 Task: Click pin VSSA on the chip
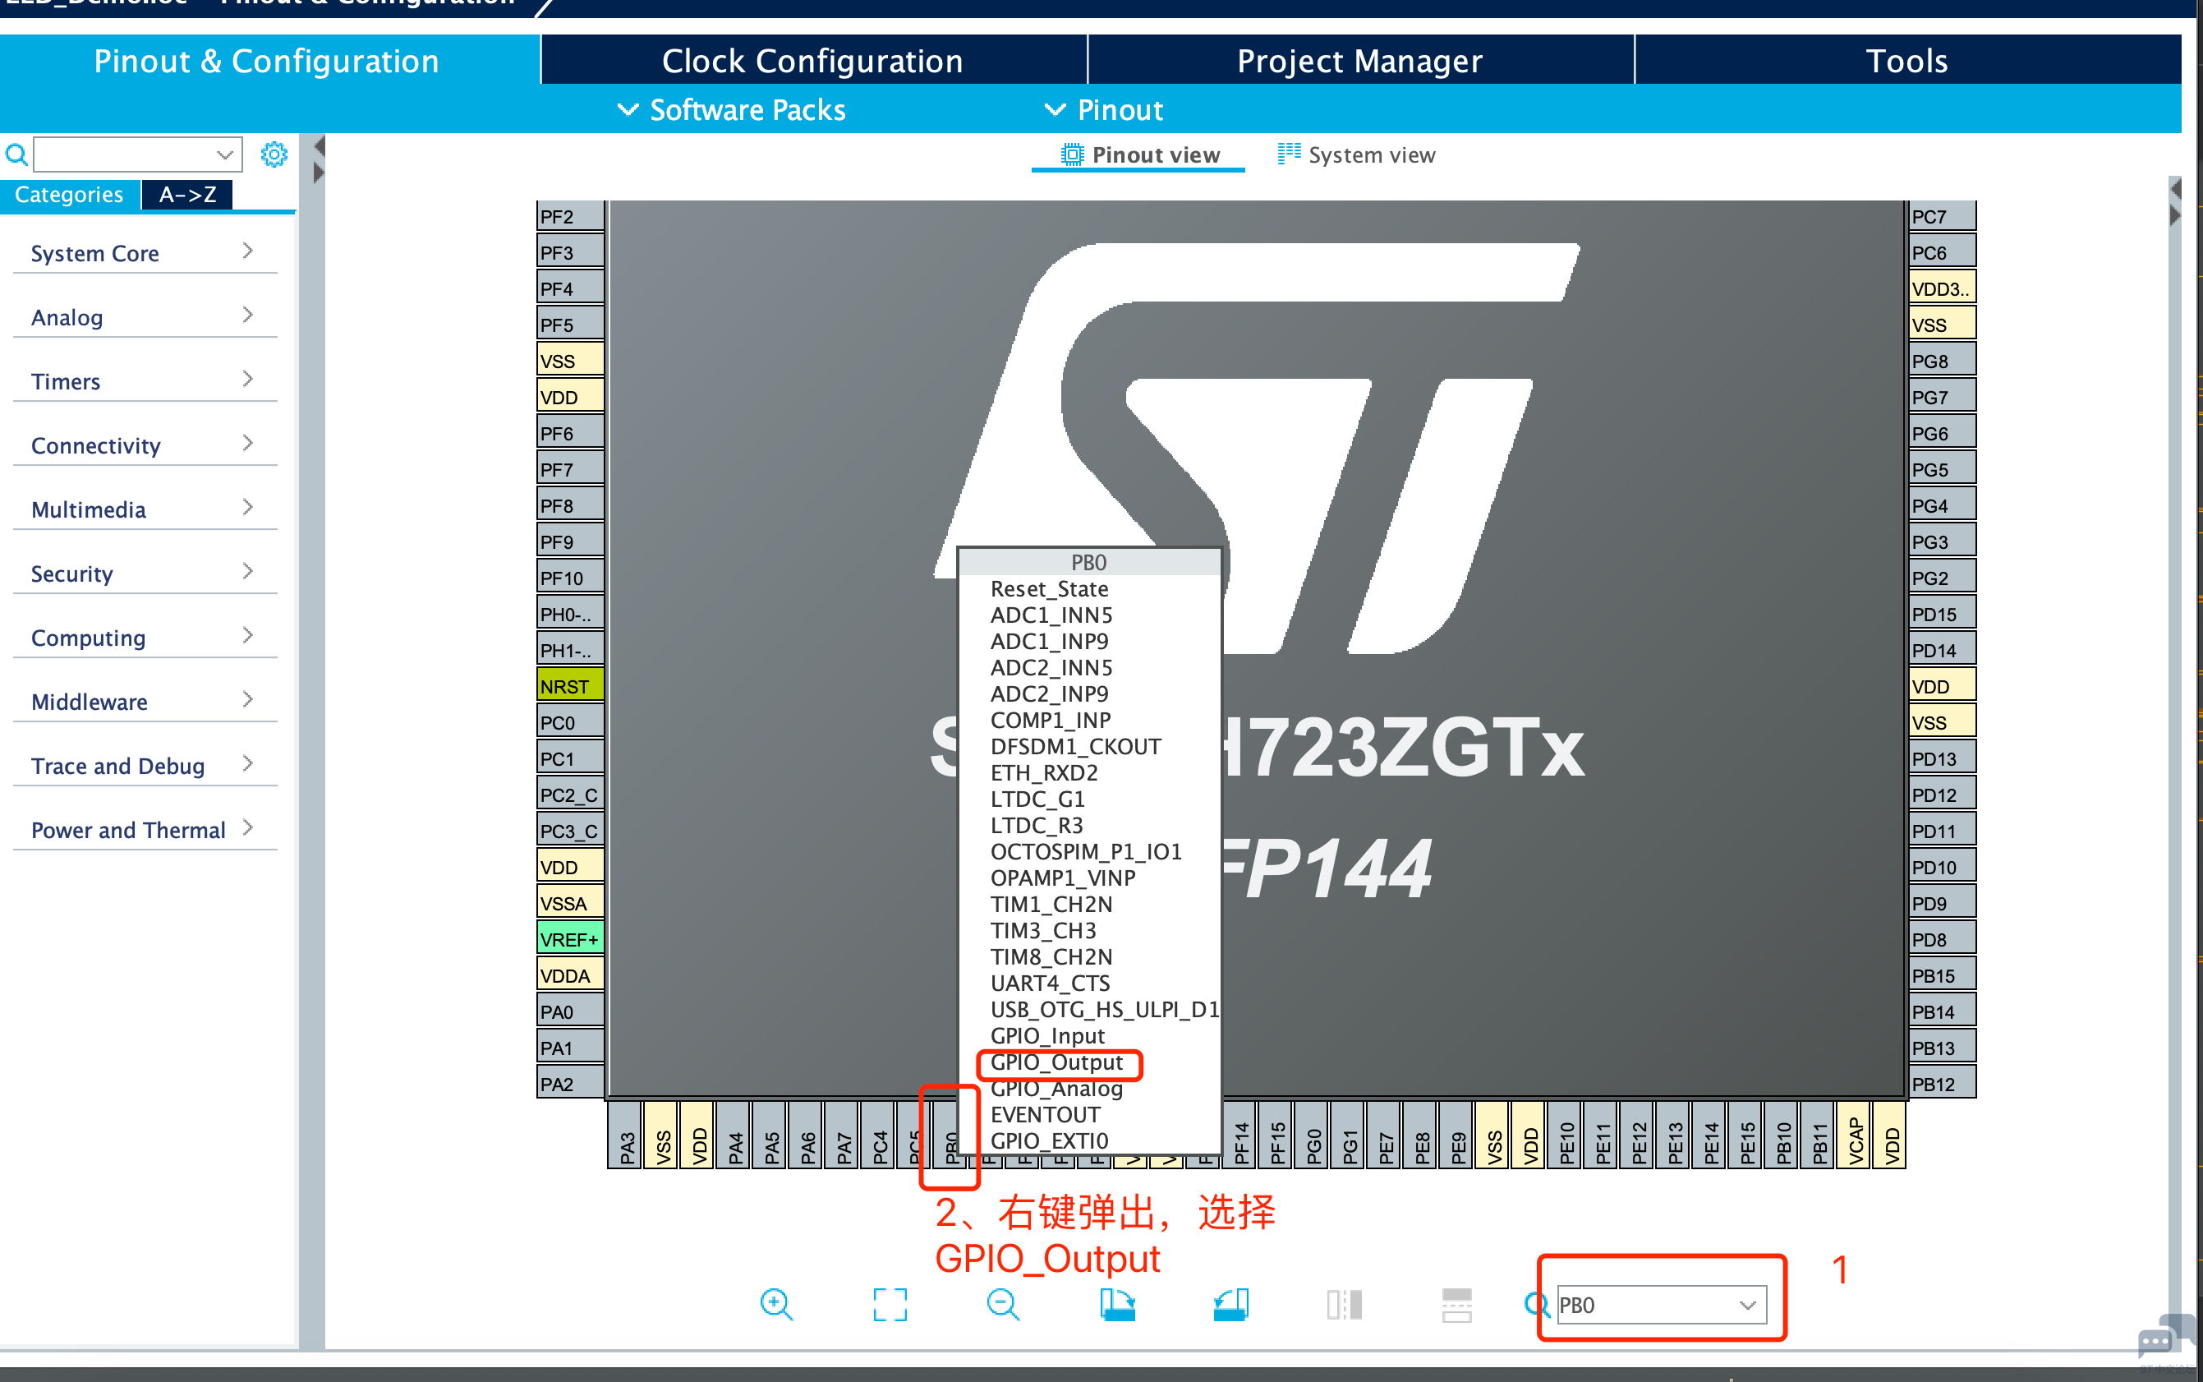(570, 903)
